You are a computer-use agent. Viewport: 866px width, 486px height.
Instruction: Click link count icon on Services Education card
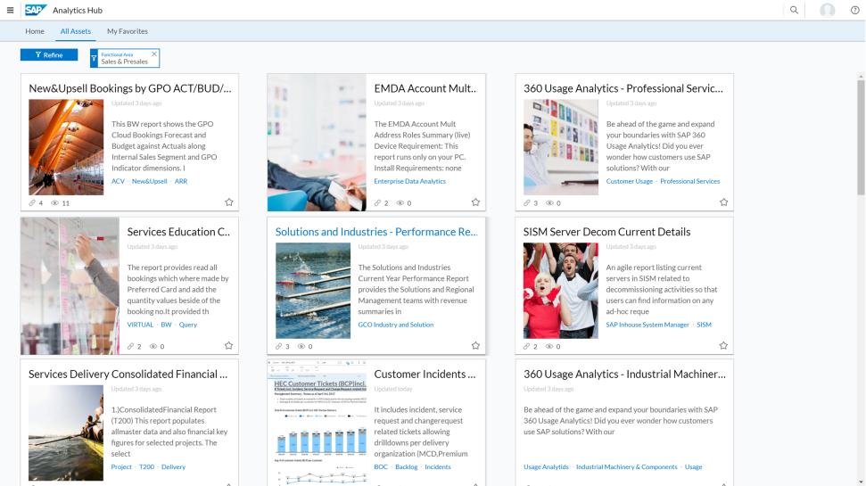click(x=131, y=346)
